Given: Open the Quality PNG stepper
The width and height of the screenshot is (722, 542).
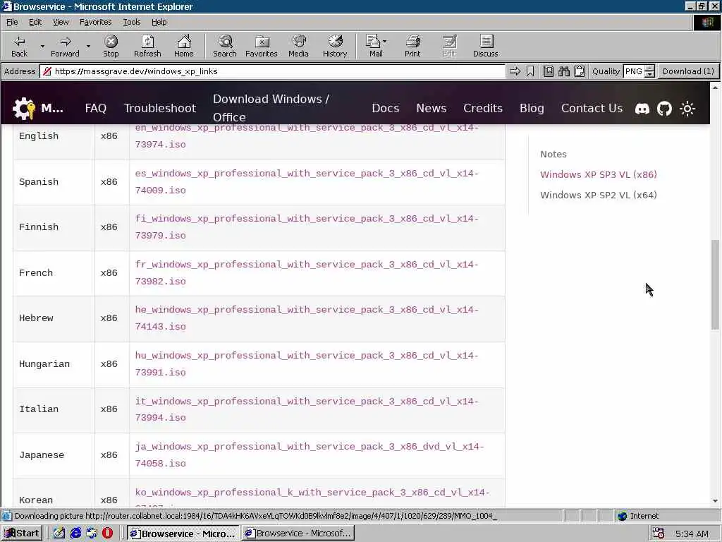Looking at the screenshot, I should click(649, 71).
